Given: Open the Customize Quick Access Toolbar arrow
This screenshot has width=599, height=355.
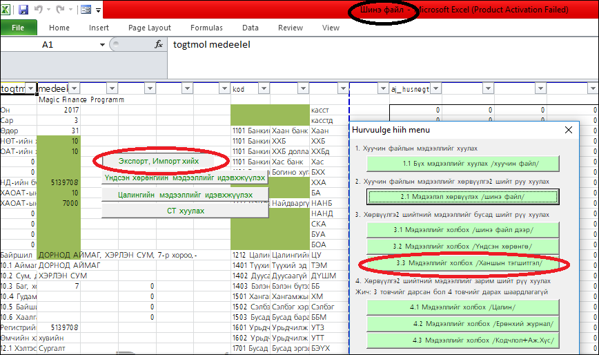Looking at the screenshot, I should [99, 10].
